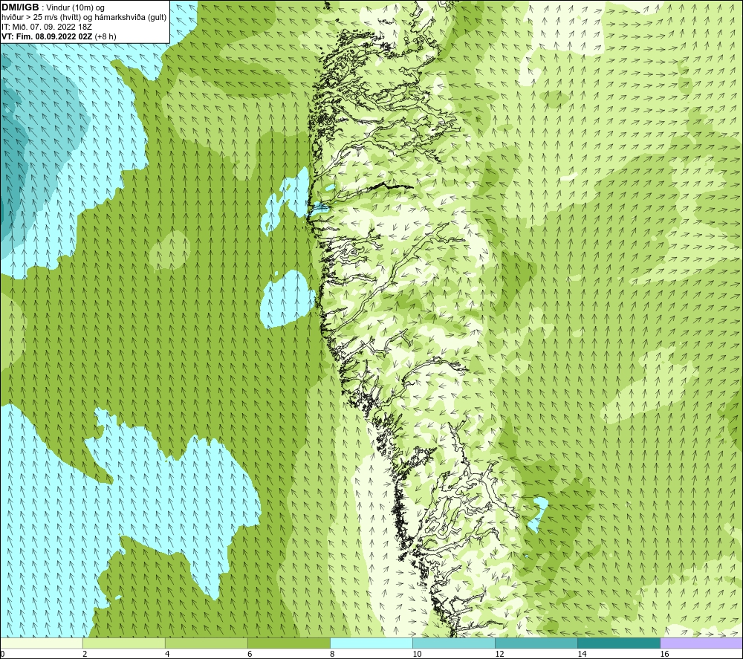
Task: Click the dark green 6–8 m/s legend swatch
Action: [288, 643]
